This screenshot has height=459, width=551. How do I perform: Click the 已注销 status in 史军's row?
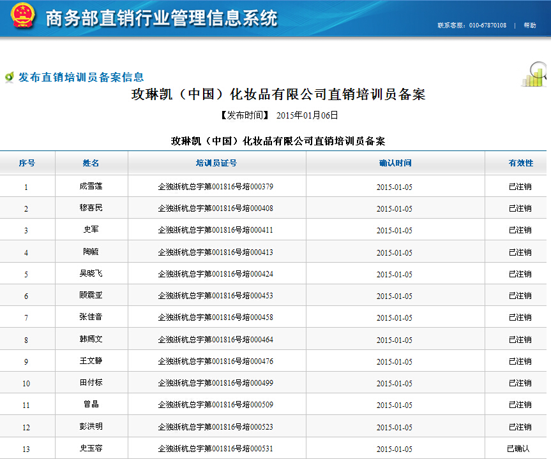pos(520,230)
